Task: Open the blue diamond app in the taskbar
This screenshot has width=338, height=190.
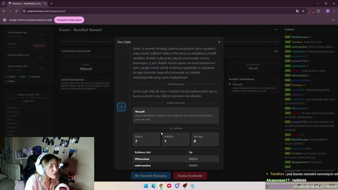Action: click(193, 186)
